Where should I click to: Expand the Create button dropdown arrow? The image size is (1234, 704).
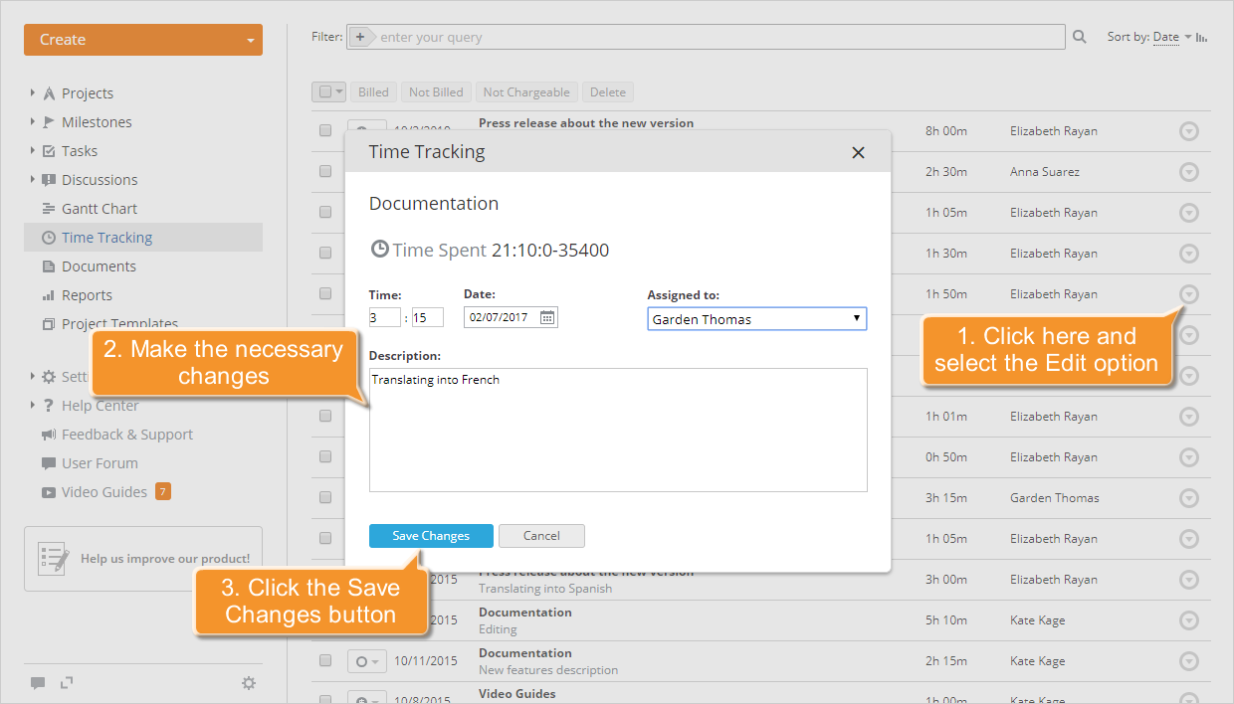click(249, 40)
